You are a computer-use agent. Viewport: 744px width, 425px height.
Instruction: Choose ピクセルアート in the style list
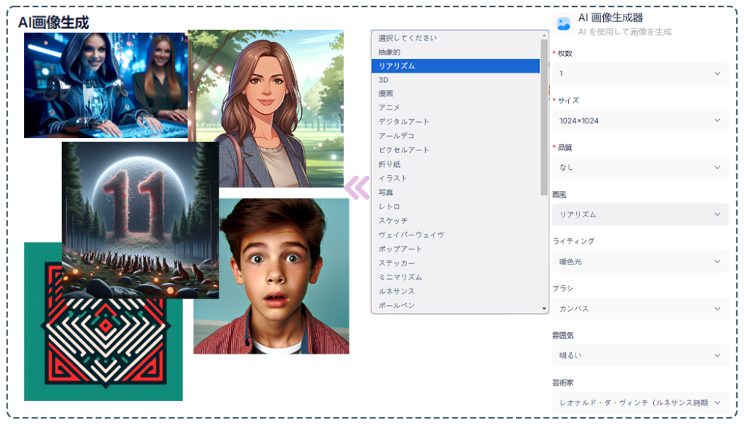tap(404, 150)
